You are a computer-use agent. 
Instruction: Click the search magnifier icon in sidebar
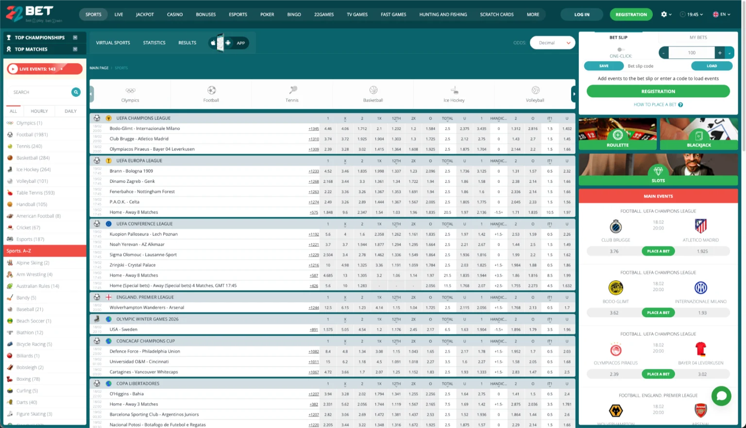pyautogui.click(x=76, y=92)
